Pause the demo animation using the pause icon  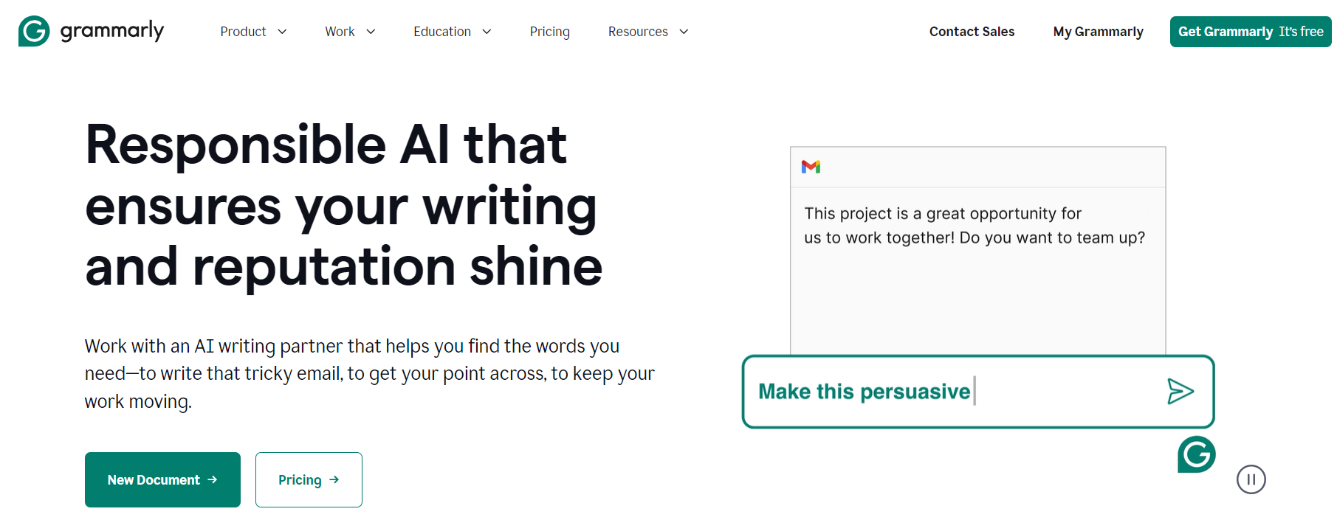[1251, 480]
